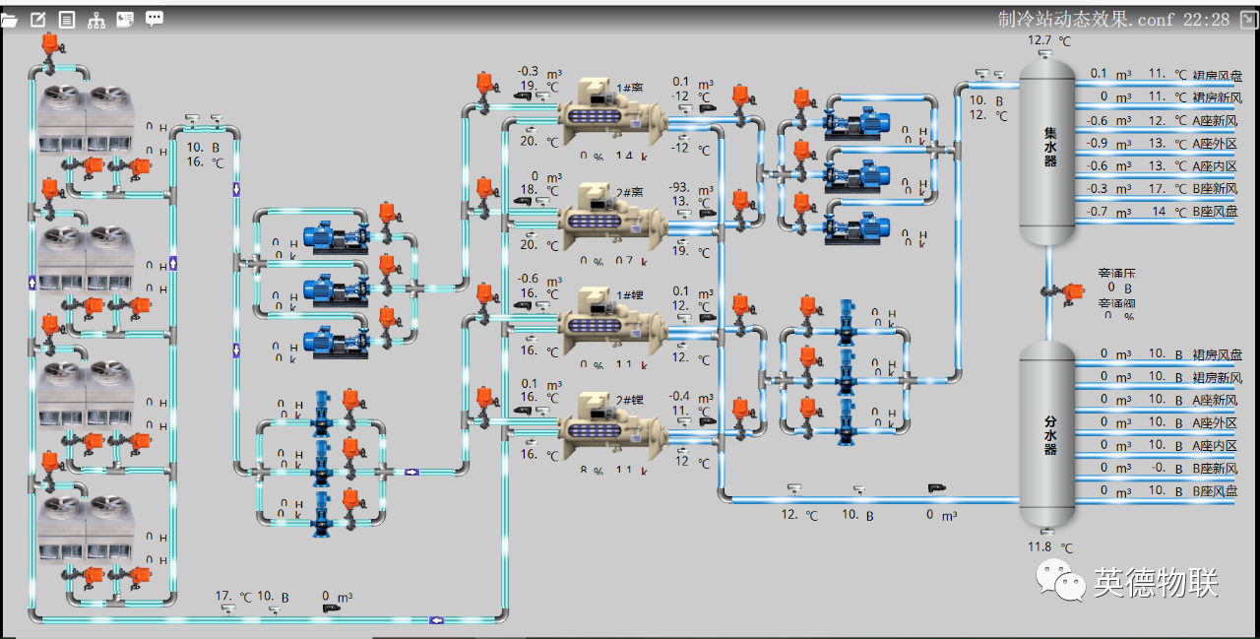Open the folder icon in the toolbar
The width and height of the screenshot is (1260, 639).
(9, 19)
